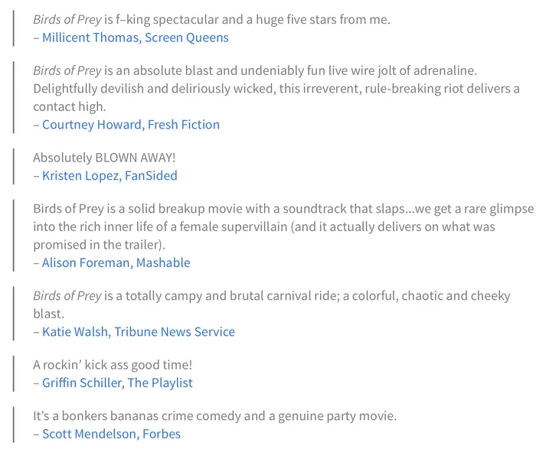Open the Courtney Howard, Fresh Fiction link
This screenshot has height=456, width=559.
[131, 125]
